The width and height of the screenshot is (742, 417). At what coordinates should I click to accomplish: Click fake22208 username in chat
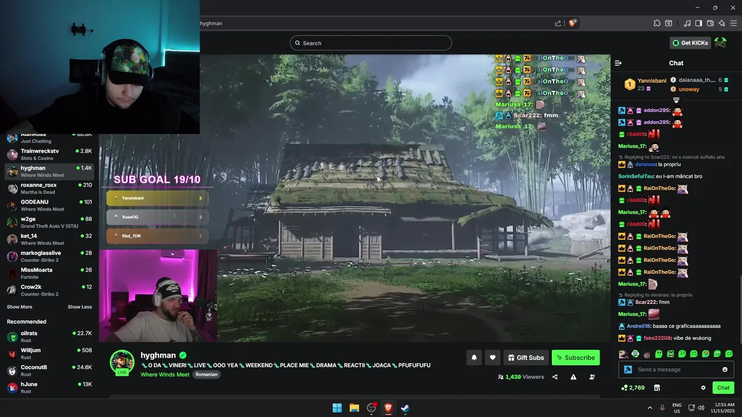657,338
